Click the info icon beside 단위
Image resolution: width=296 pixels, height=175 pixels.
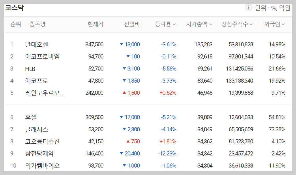coord(248,8)
